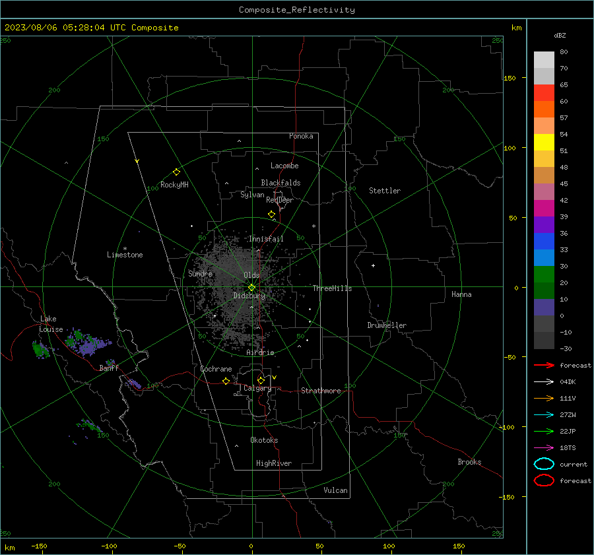The width and height of the screenshot is (594, 555).
Task: Click the yellow diamond right of Cochrane
Action: tap(226, 381)
